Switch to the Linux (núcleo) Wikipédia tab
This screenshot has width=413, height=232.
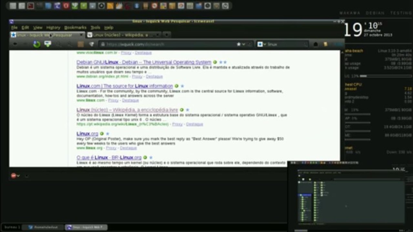(x=124, y=35)
